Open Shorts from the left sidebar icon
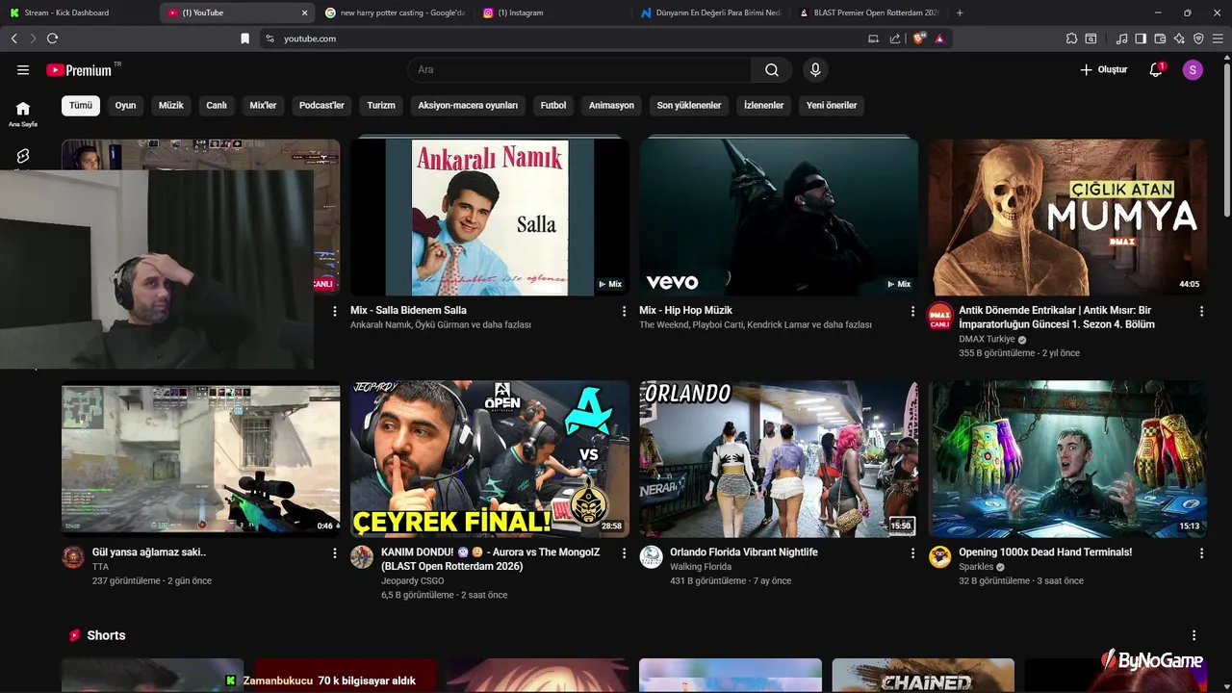The width and height of the screenshot is (1232, 693). click(23, 156)
